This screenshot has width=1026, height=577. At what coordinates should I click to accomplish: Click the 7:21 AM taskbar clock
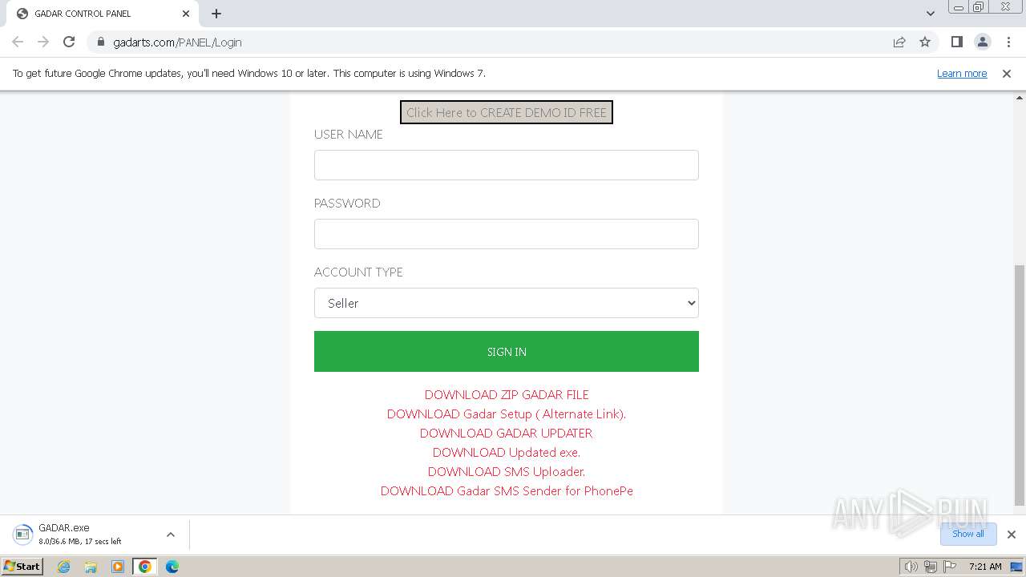tap(985, 567)
